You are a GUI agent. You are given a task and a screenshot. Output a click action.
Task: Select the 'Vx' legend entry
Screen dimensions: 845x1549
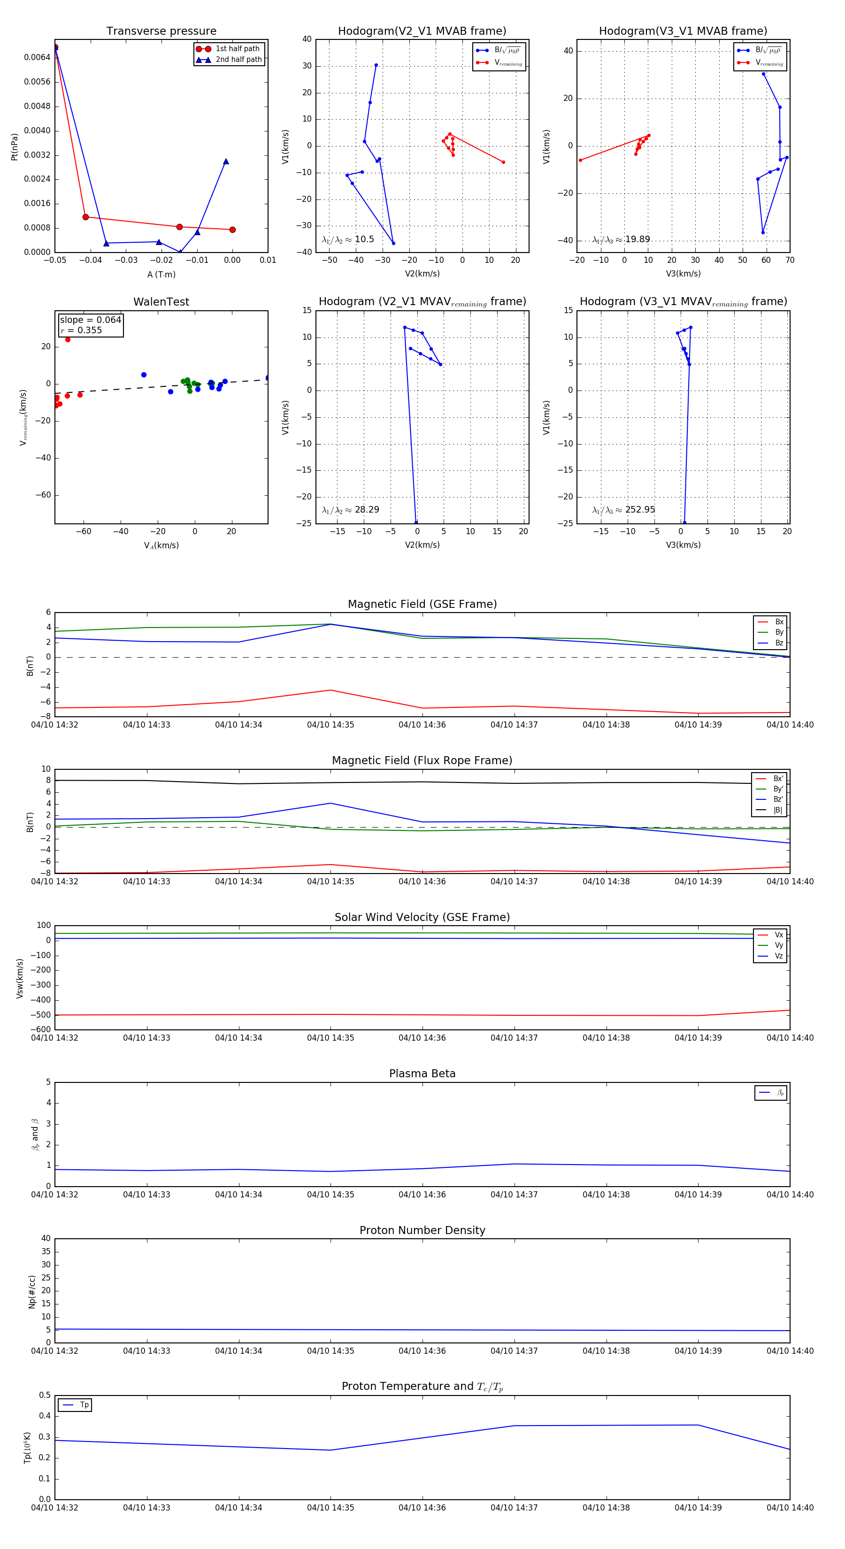tap(771, 935)
